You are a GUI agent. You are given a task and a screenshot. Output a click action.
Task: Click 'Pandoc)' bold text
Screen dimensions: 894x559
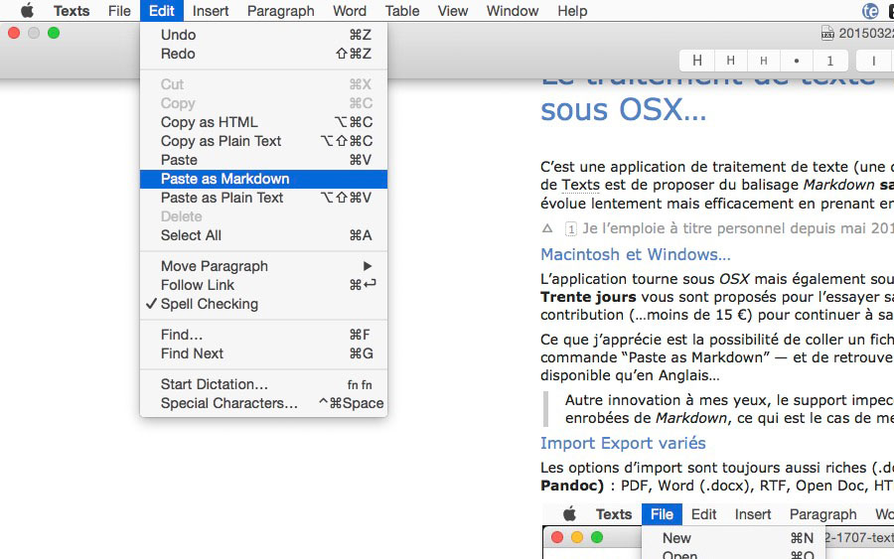coord(572,486)
